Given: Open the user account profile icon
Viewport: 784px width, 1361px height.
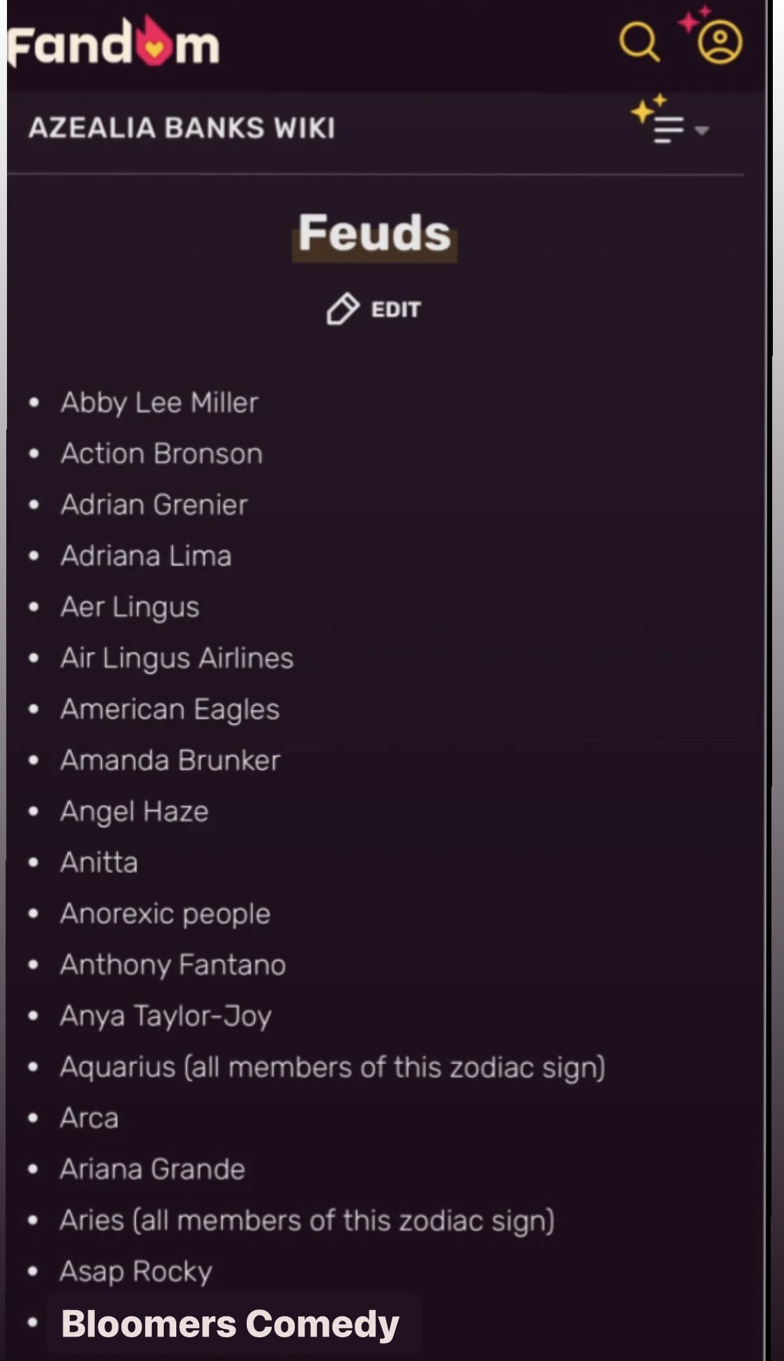Looking at the screenshot, I should [x=720, y=42].
